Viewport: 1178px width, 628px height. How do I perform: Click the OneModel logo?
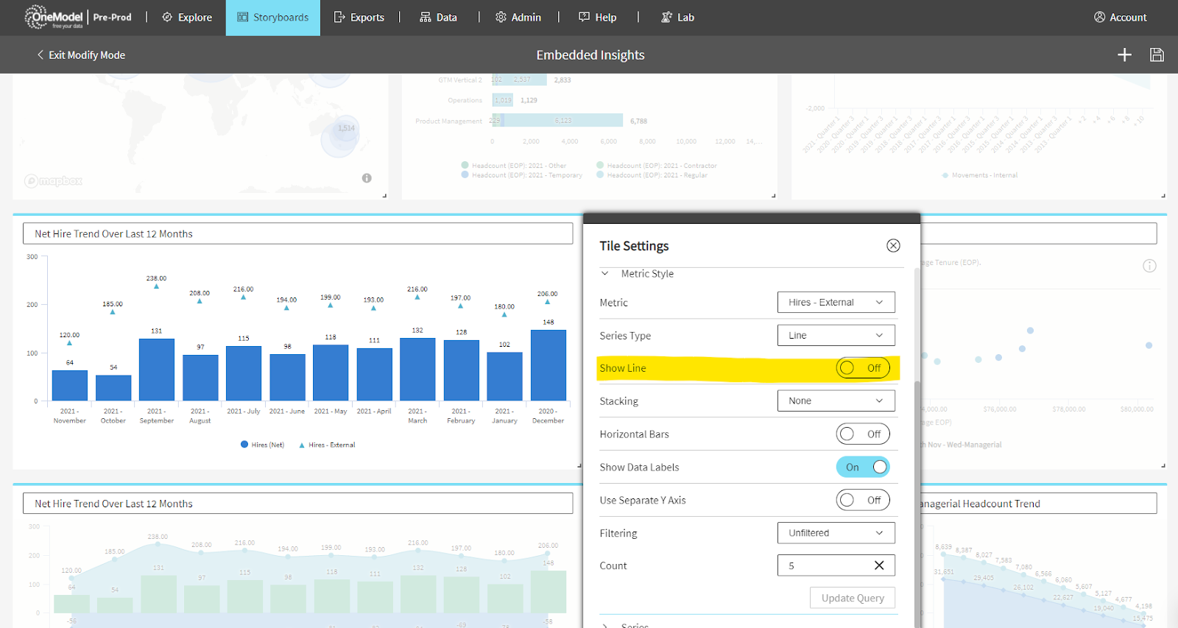[55, 17]
